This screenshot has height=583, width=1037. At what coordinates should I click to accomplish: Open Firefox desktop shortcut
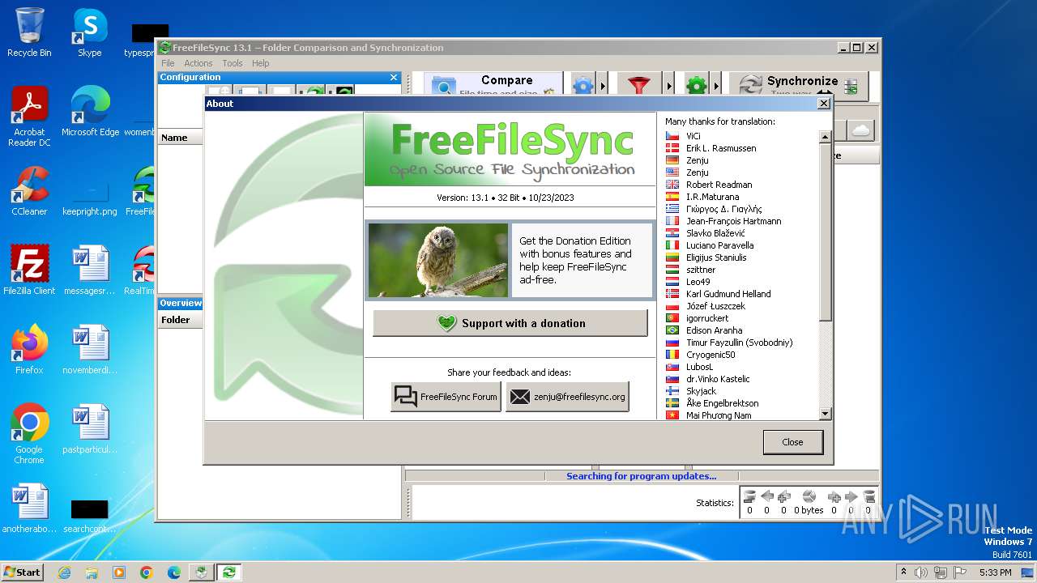point(29,350)
